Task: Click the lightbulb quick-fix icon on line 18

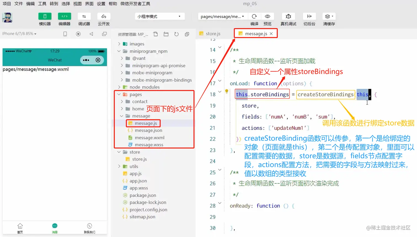Action: pos(227,91)
